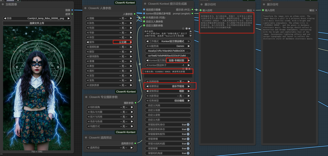Click the Chinese prompt output text area
This screenshot has height=156, width=328.
tap(227, 78)
